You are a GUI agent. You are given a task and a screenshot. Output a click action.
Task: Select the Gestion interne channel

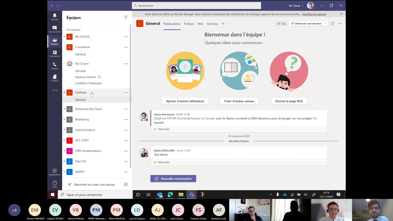[x=85, y=77]
